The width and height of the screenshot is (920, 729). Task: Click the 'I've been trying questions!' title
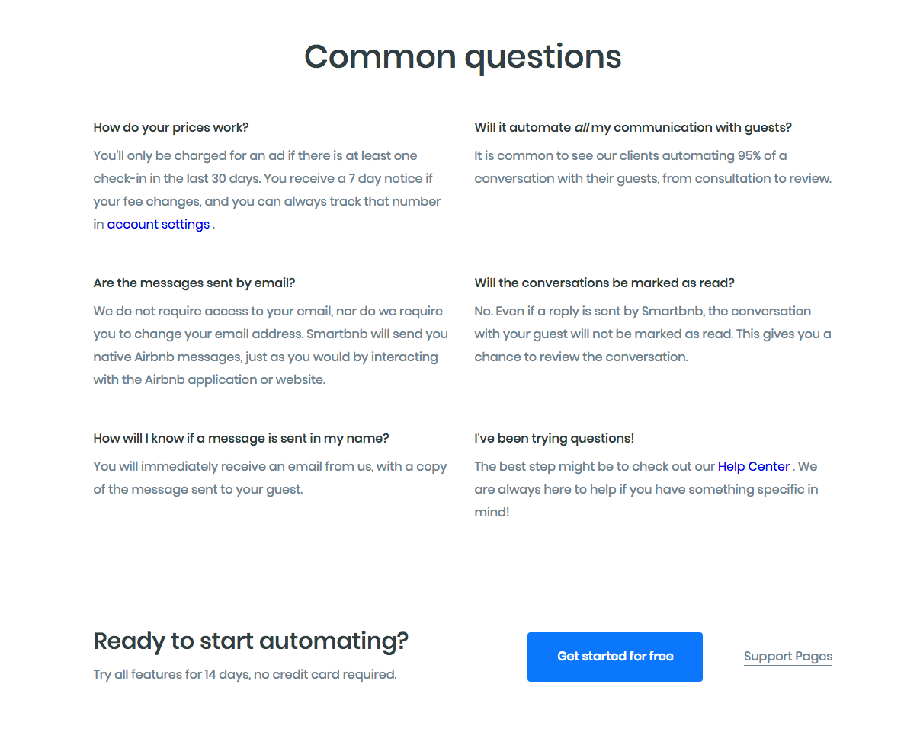click(x=554, y=438)
